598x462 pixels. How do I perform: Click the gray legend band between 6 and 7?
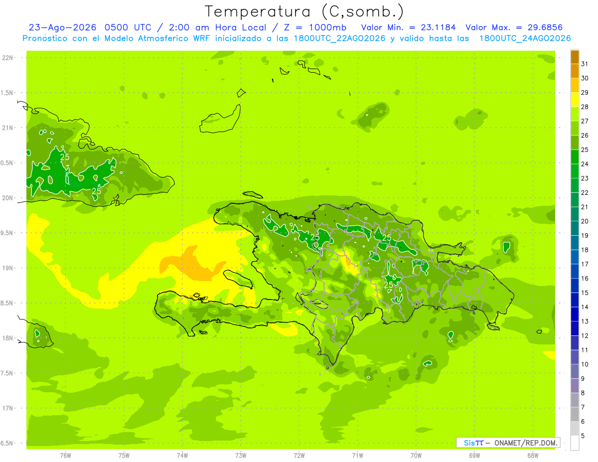click(x=575, y=414)
